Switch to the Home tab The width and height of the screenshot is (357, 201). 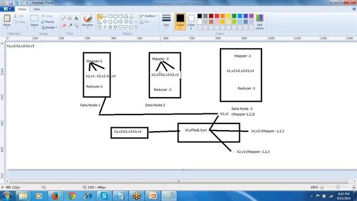coord(22,9)
